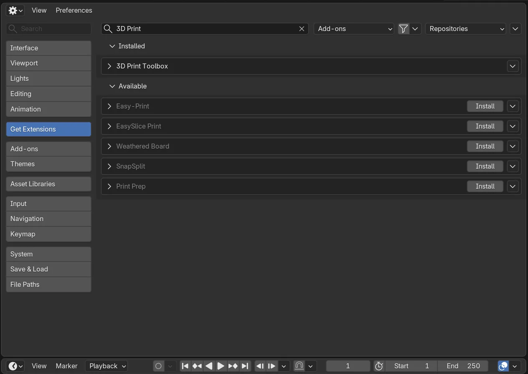Switch to the Themes preferences section
Viewport: 528px width, 374px height.
pyautogui.click(x=48, y=164)
